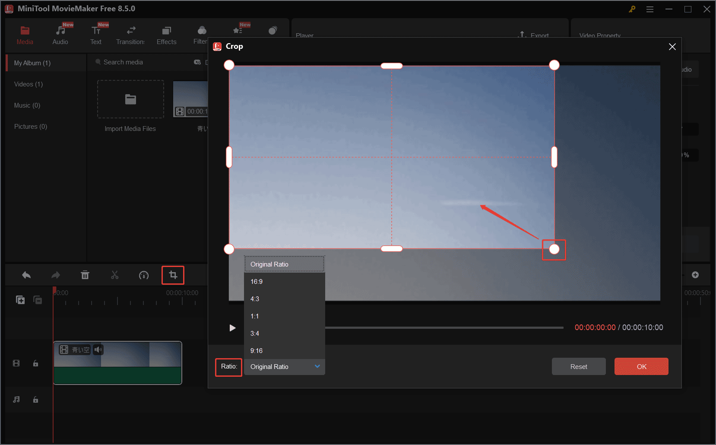Open the speed controller icon

pyautogui.click(x=144, y=275)
